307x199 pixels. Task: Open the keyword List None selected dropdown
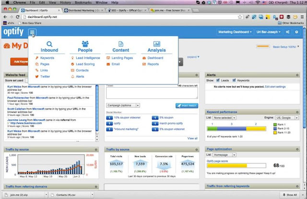coord(224,118)
